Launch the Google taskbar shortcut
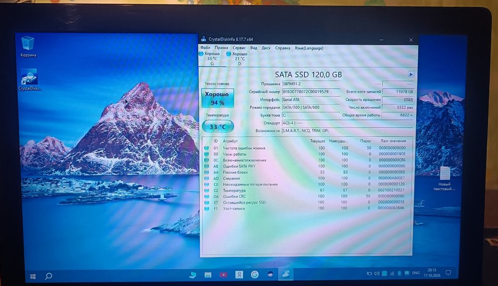 (x=254, y=275)
